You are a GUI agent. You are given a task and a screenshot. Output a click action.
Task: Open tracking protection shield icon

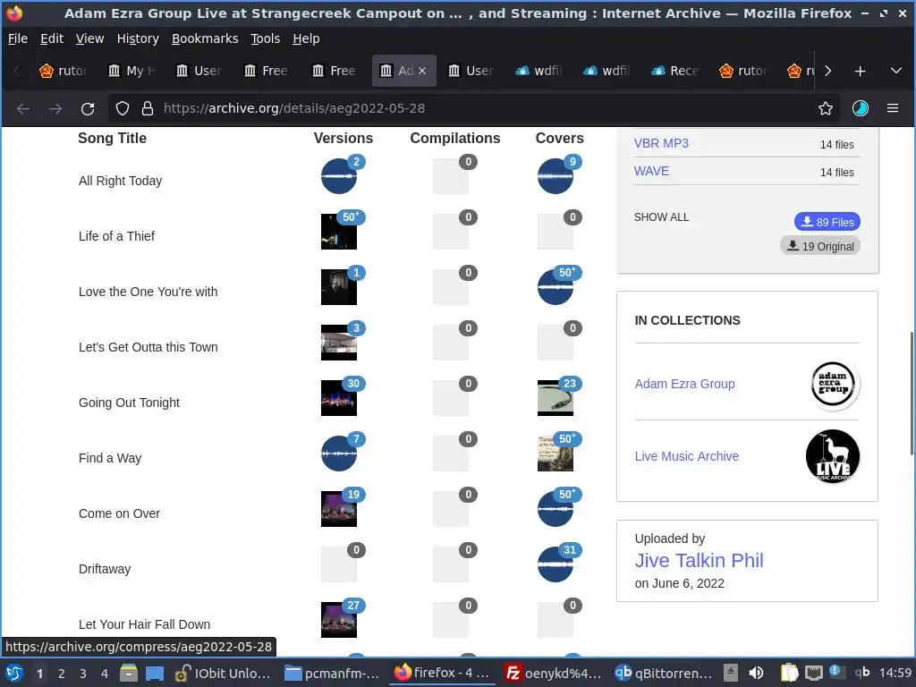tap(122, 108)
